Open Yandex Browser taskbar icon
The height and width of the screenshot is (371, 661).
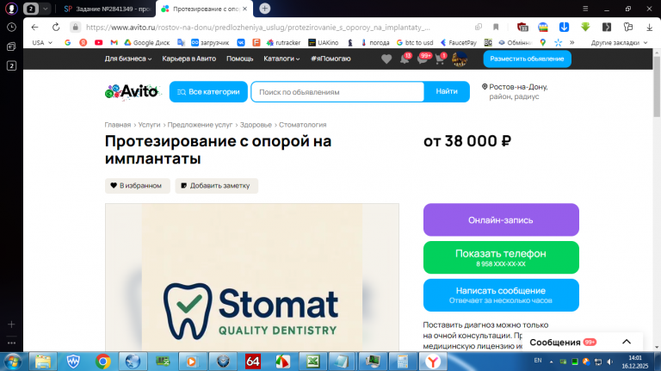(433, 362)
